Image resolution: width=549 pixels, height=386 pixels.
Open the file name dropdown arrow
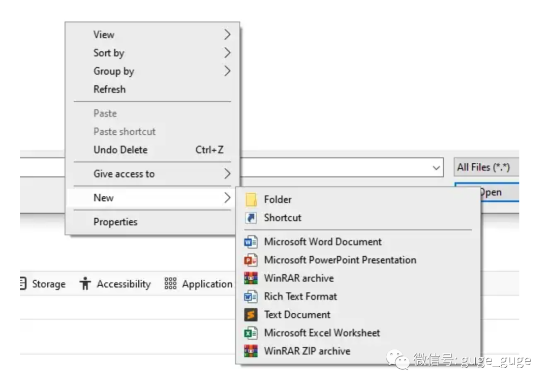(436, 168)
